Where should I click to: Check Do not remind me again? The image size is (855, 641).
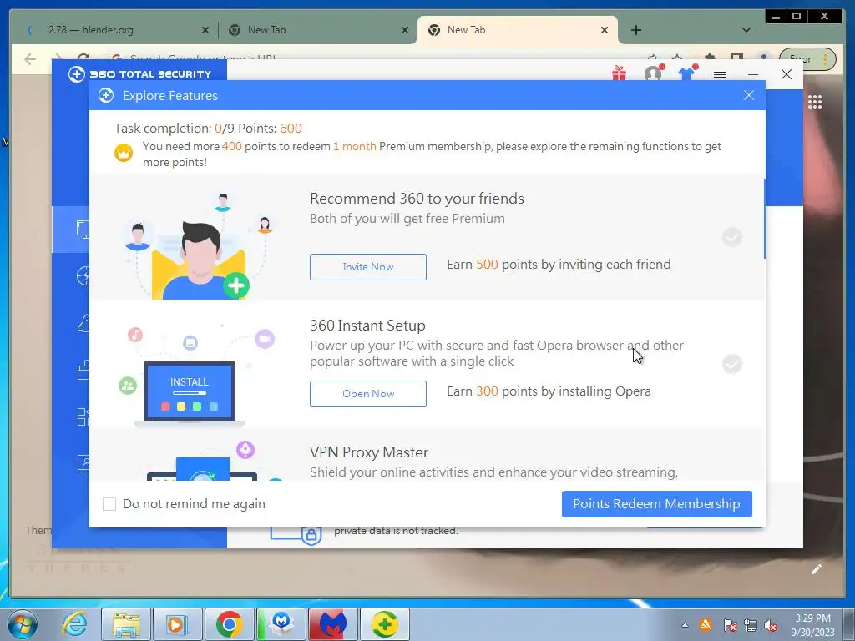109,504
